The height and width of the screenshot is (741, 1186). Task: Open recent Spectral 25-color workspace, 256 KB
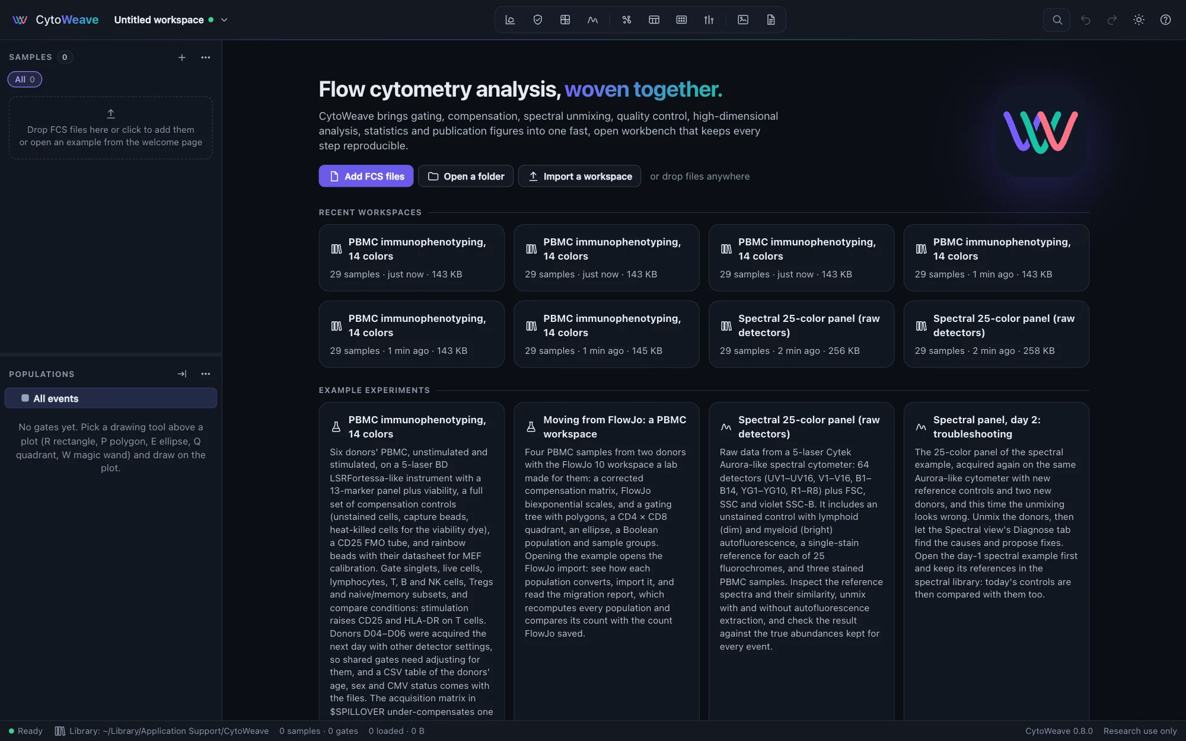tap(802, 334)
